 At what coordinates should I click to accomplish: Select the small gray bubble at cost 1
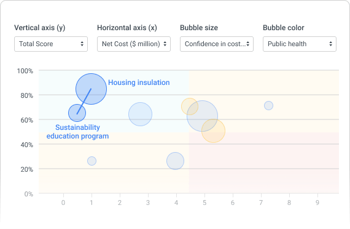pyautogui.click(x=91, y=161)
